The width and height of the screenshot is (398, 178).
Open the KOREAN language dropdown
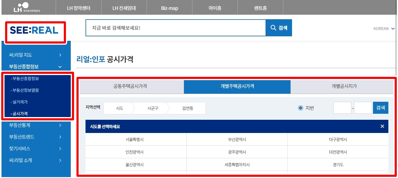[384, 29]
